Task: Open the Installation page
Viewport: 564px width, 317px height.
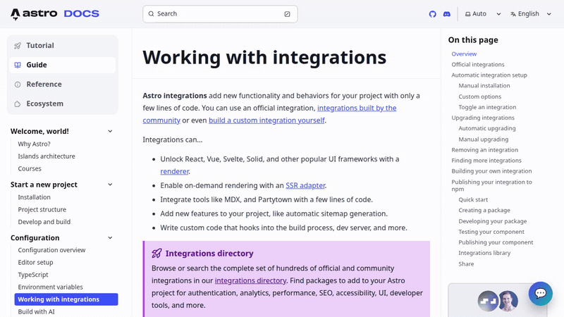Action: point(34,197)
